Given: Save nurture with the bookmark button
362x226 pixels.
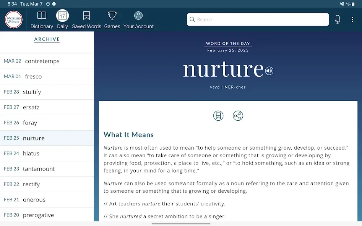Looking at the screenshot, I should 218,116.
